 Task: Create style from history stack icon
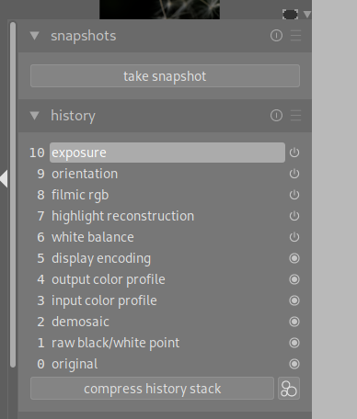(x=289, y=389)
